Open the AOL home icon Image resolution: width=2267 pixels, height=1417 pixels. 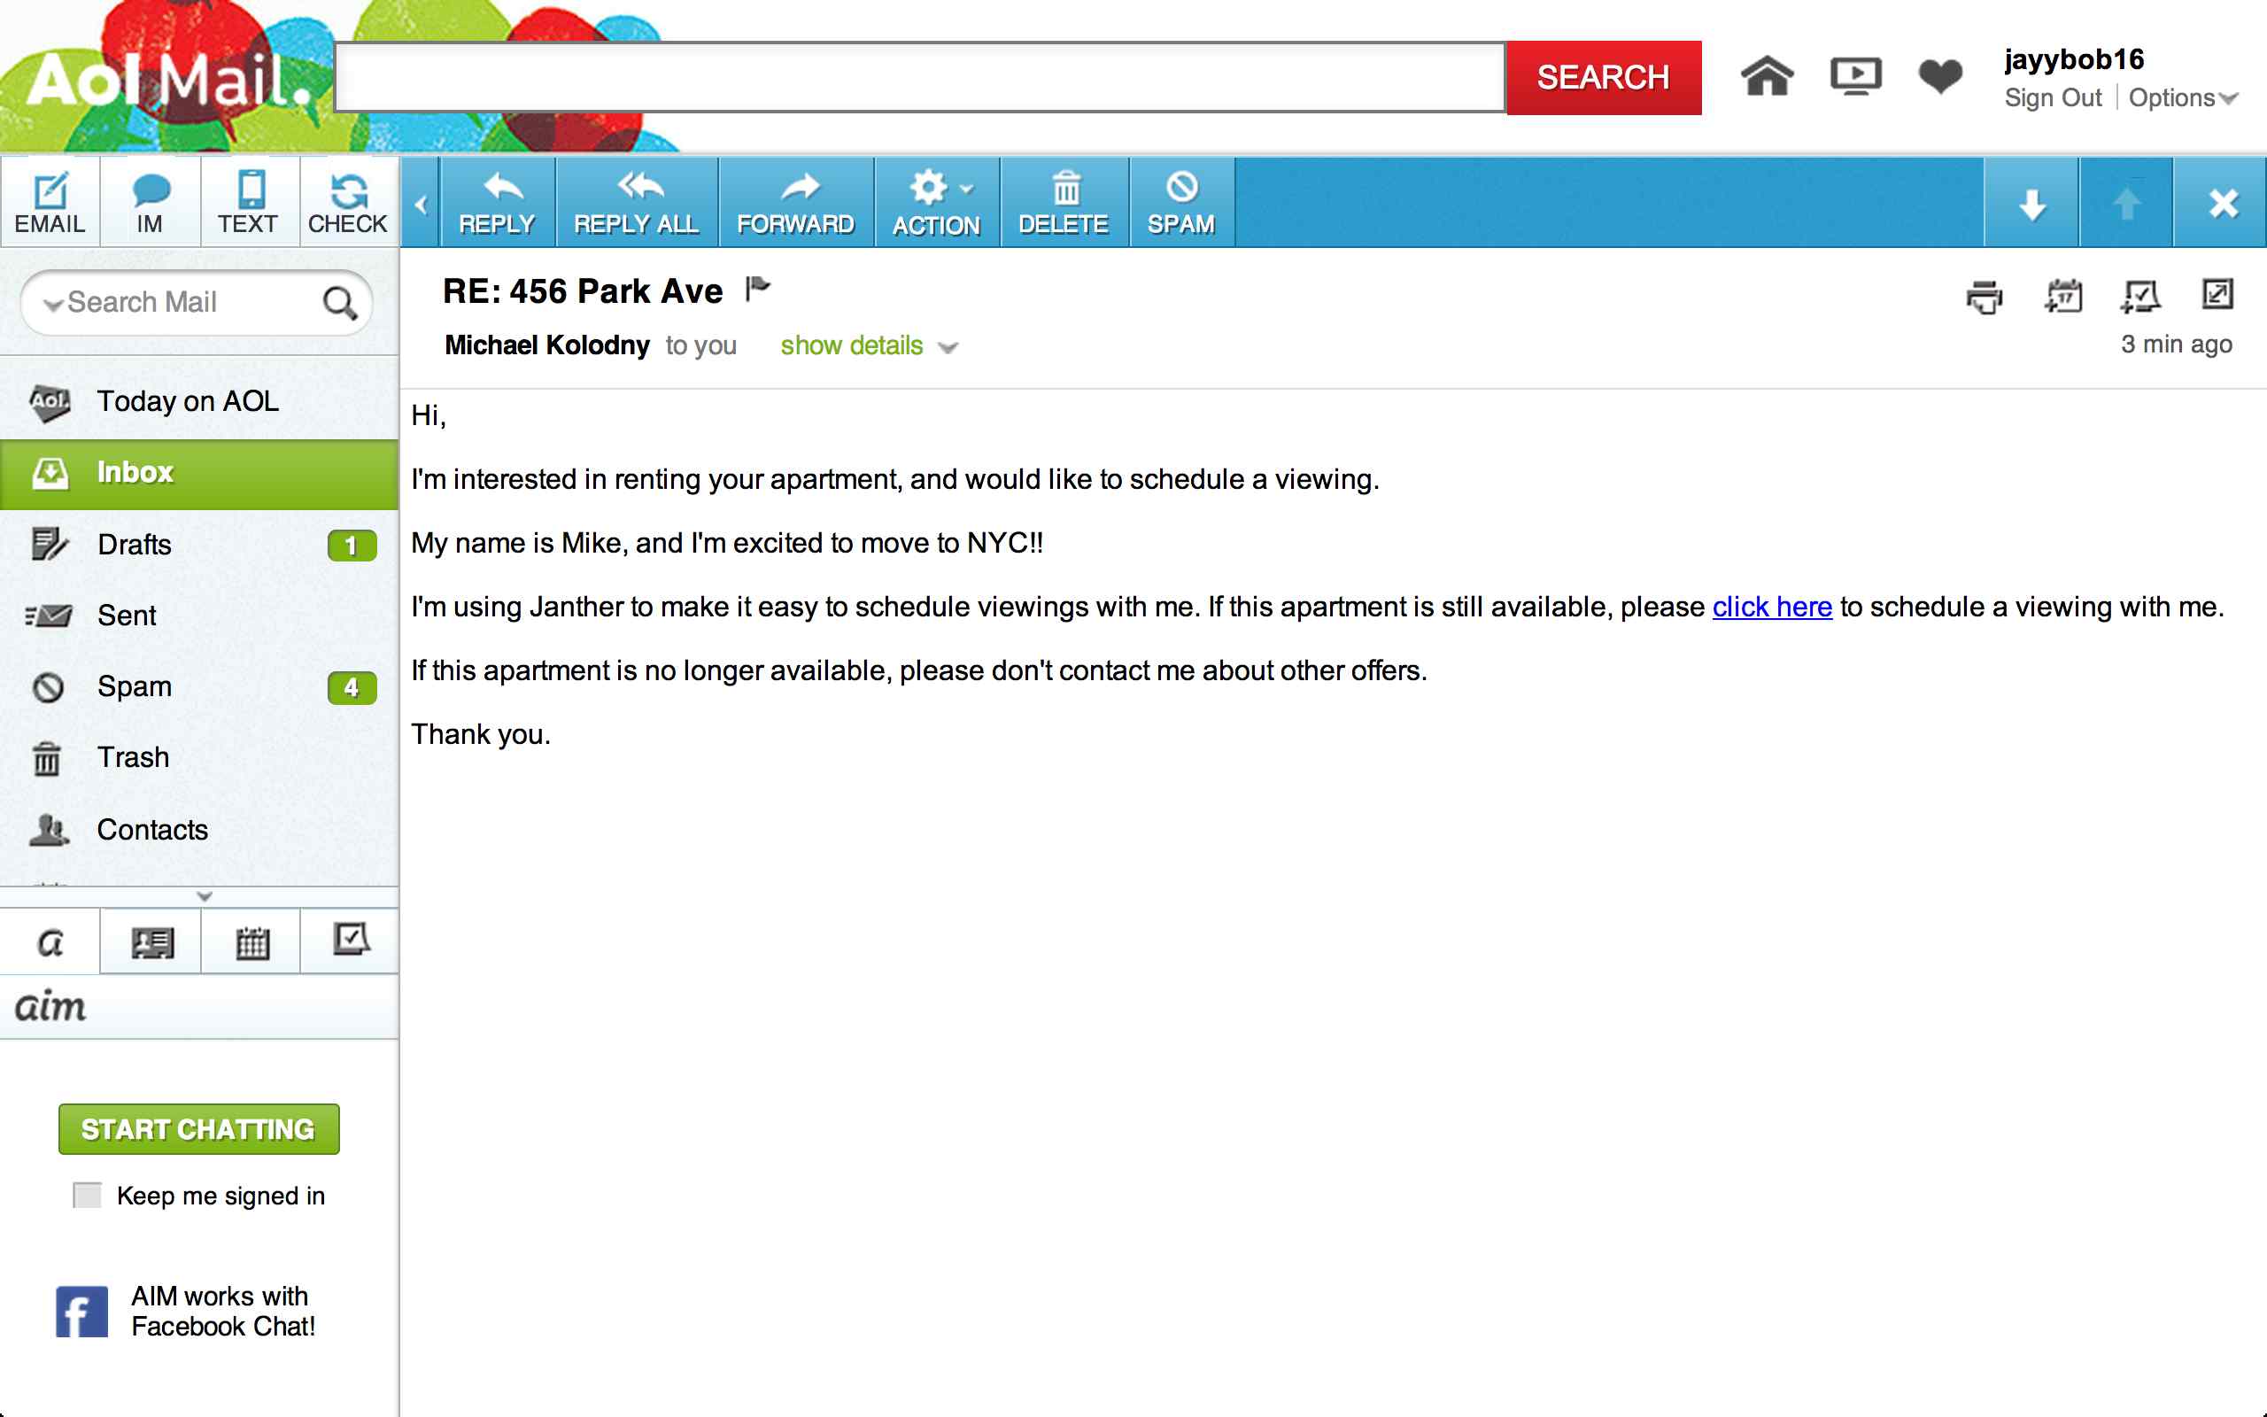(x=1767, y=77)
